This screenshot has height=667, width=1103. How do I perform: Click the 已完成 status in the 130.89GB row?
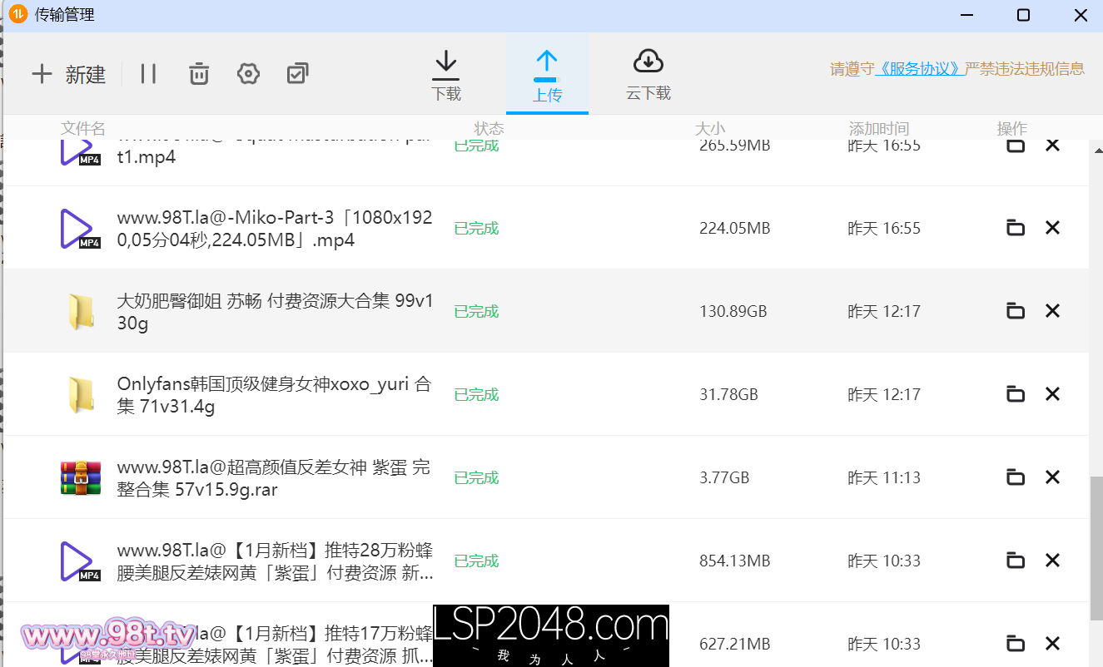pos(476,311)
